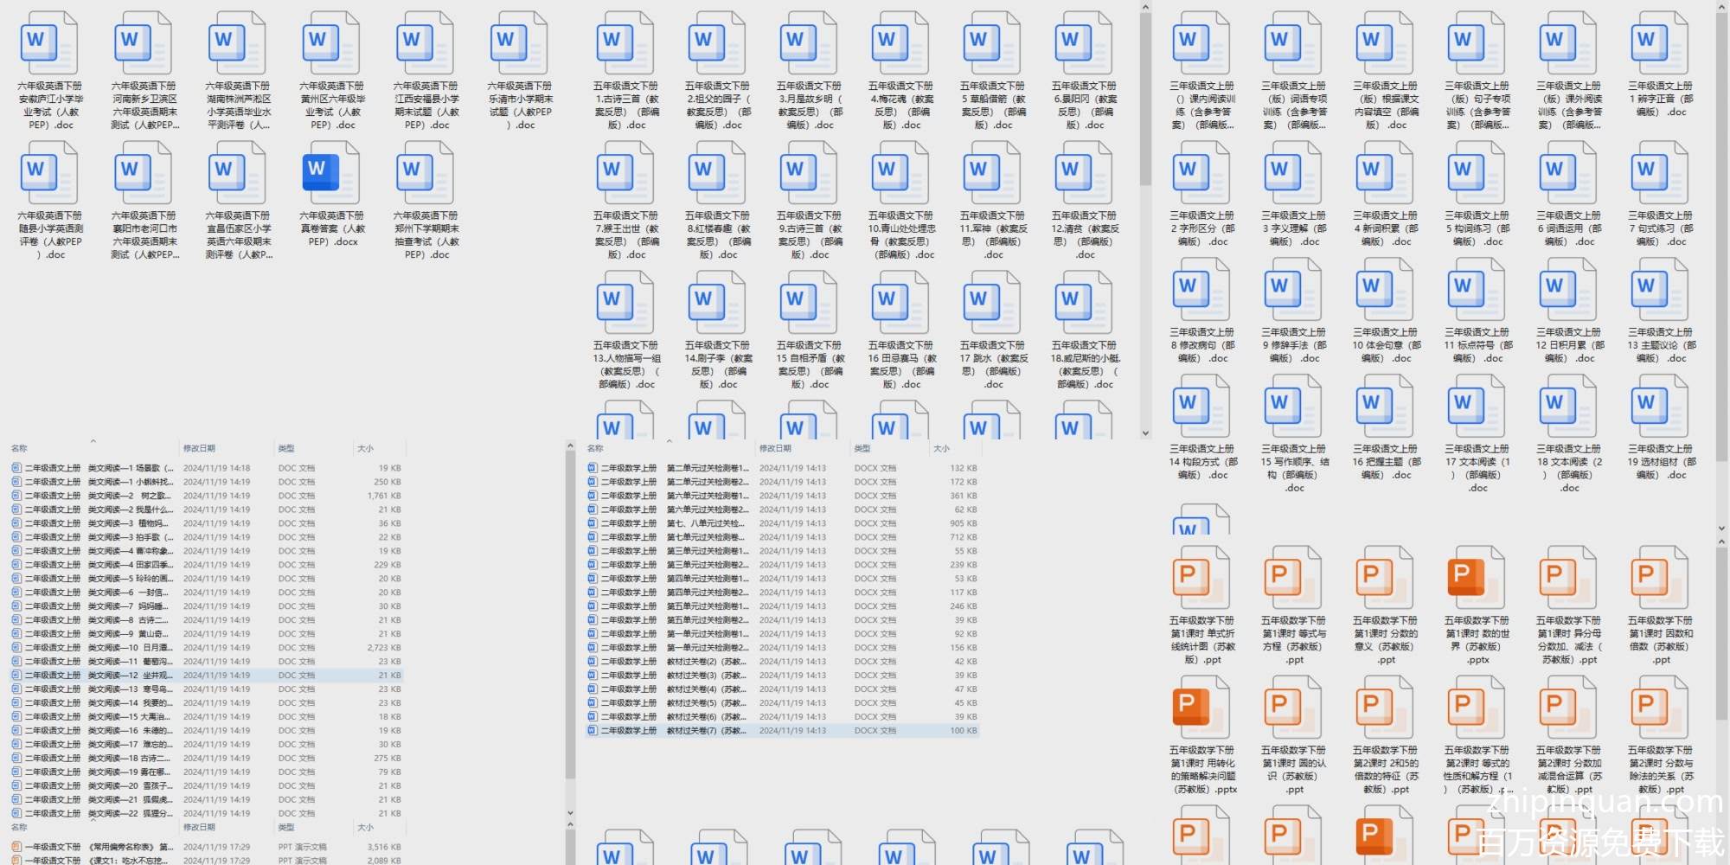Click scroll-up arrow of 五年级语文下册 pane
The image size is (1730, 865).
1145,7
